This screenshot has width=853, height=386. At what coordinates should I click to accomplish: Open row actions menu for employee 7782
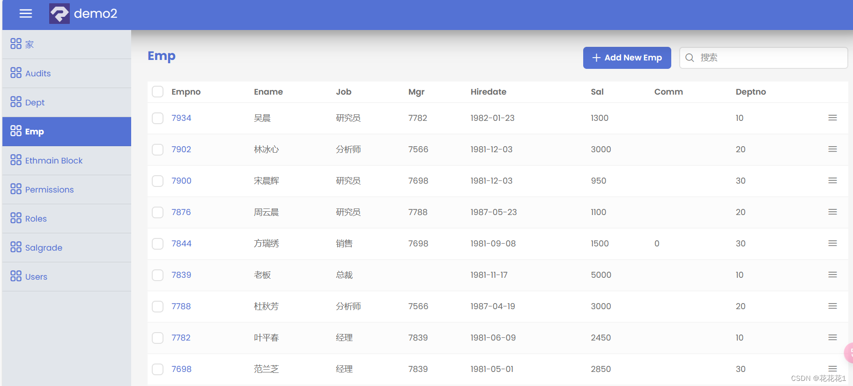(832, 337)
